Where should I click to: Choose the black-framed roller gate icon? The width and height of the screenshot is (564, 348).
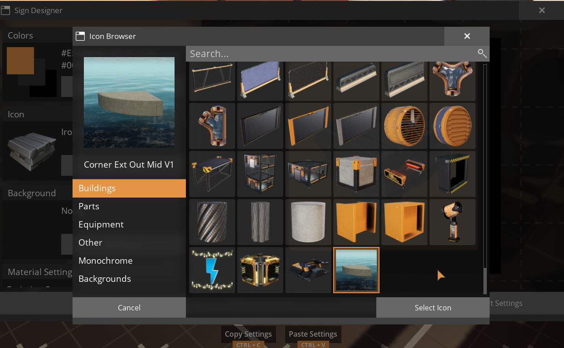point(260,126)
